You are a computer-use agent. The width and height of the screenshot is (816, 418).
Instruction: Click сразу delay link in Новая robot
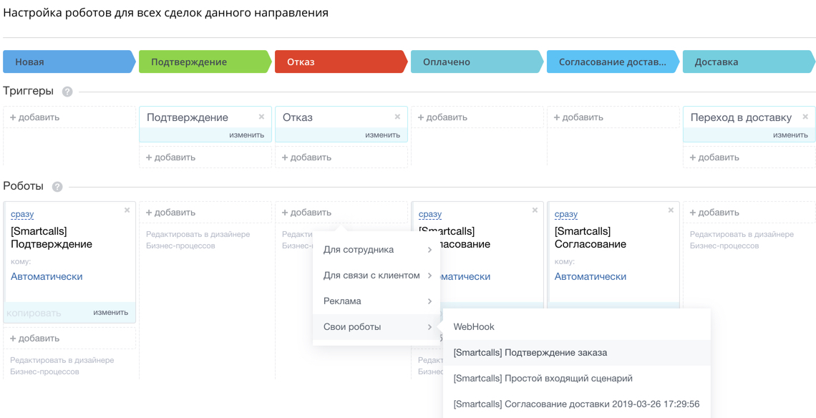(x=22, y=214)
